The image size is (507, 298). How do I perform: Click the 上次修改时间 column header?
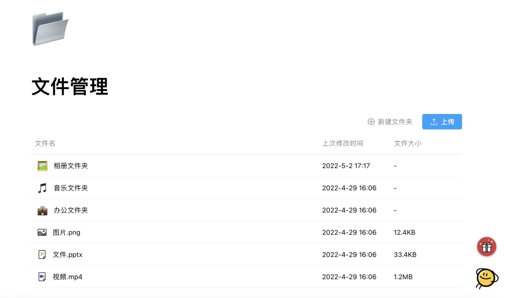pos(343,143)
